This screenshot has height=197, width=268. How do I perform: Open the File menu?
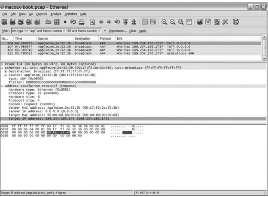[x=5, y=14]
